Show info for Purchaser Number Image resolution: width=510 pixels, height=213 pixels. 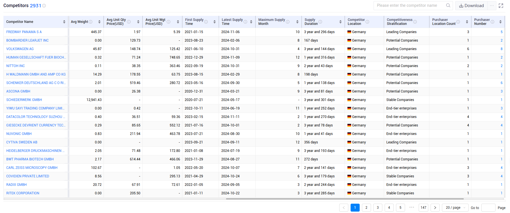point(492,22)
